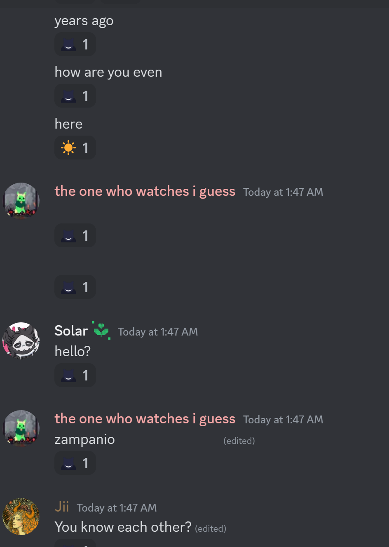389x547 pixels.
Task: Click the "You know each other?" message
Action: pos(123,527)
